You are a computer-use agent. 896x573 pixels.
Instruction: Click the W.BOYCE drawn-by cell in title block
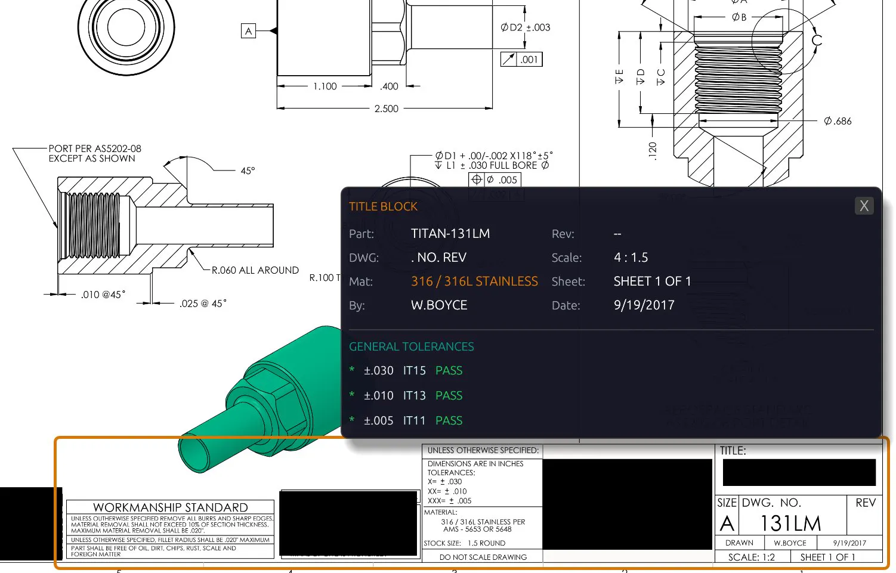(790, 543)
